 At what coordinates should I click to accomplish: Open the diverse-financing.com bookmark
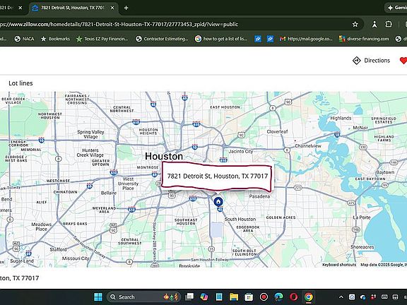pos(364,39)
